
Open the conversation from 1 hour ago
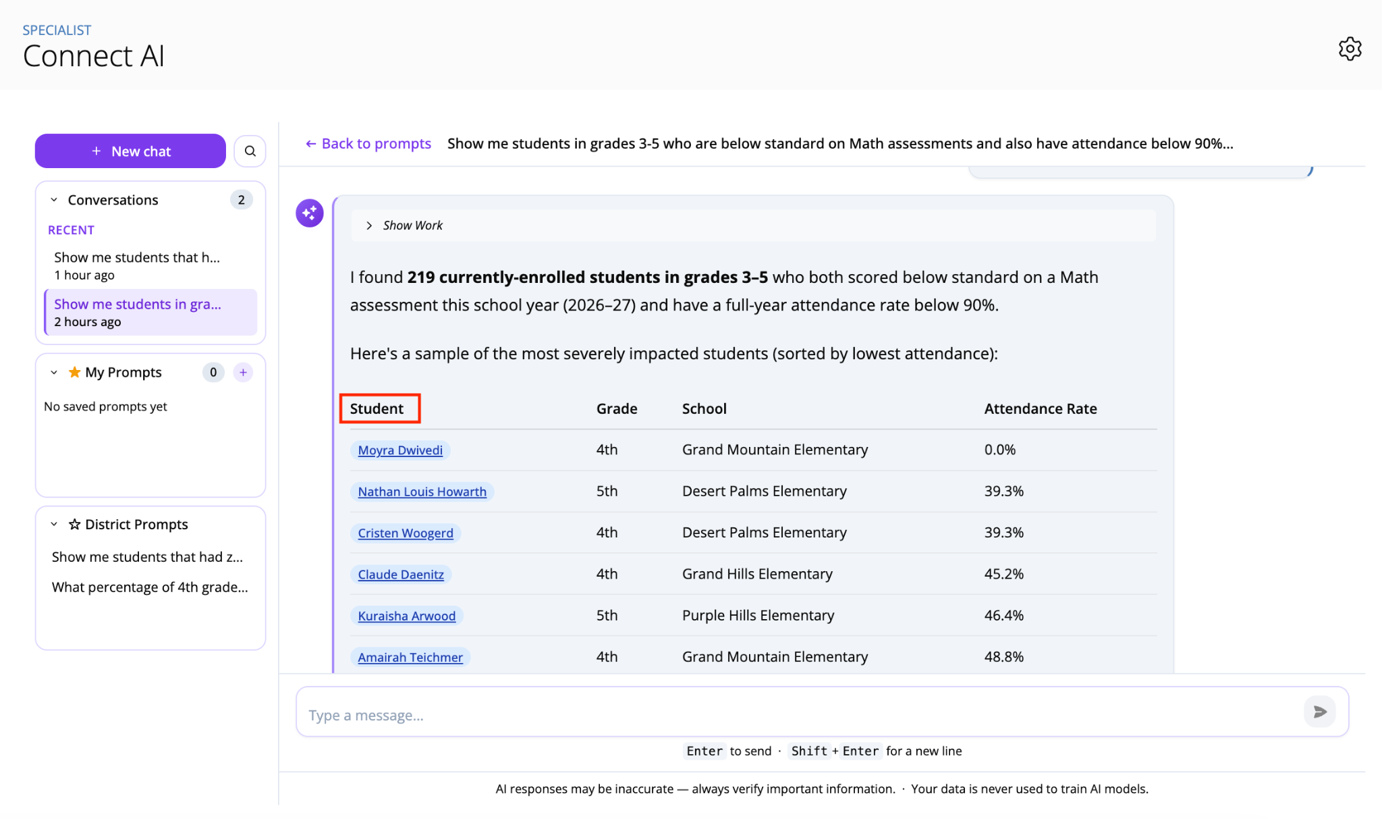(x=150, y=265)
